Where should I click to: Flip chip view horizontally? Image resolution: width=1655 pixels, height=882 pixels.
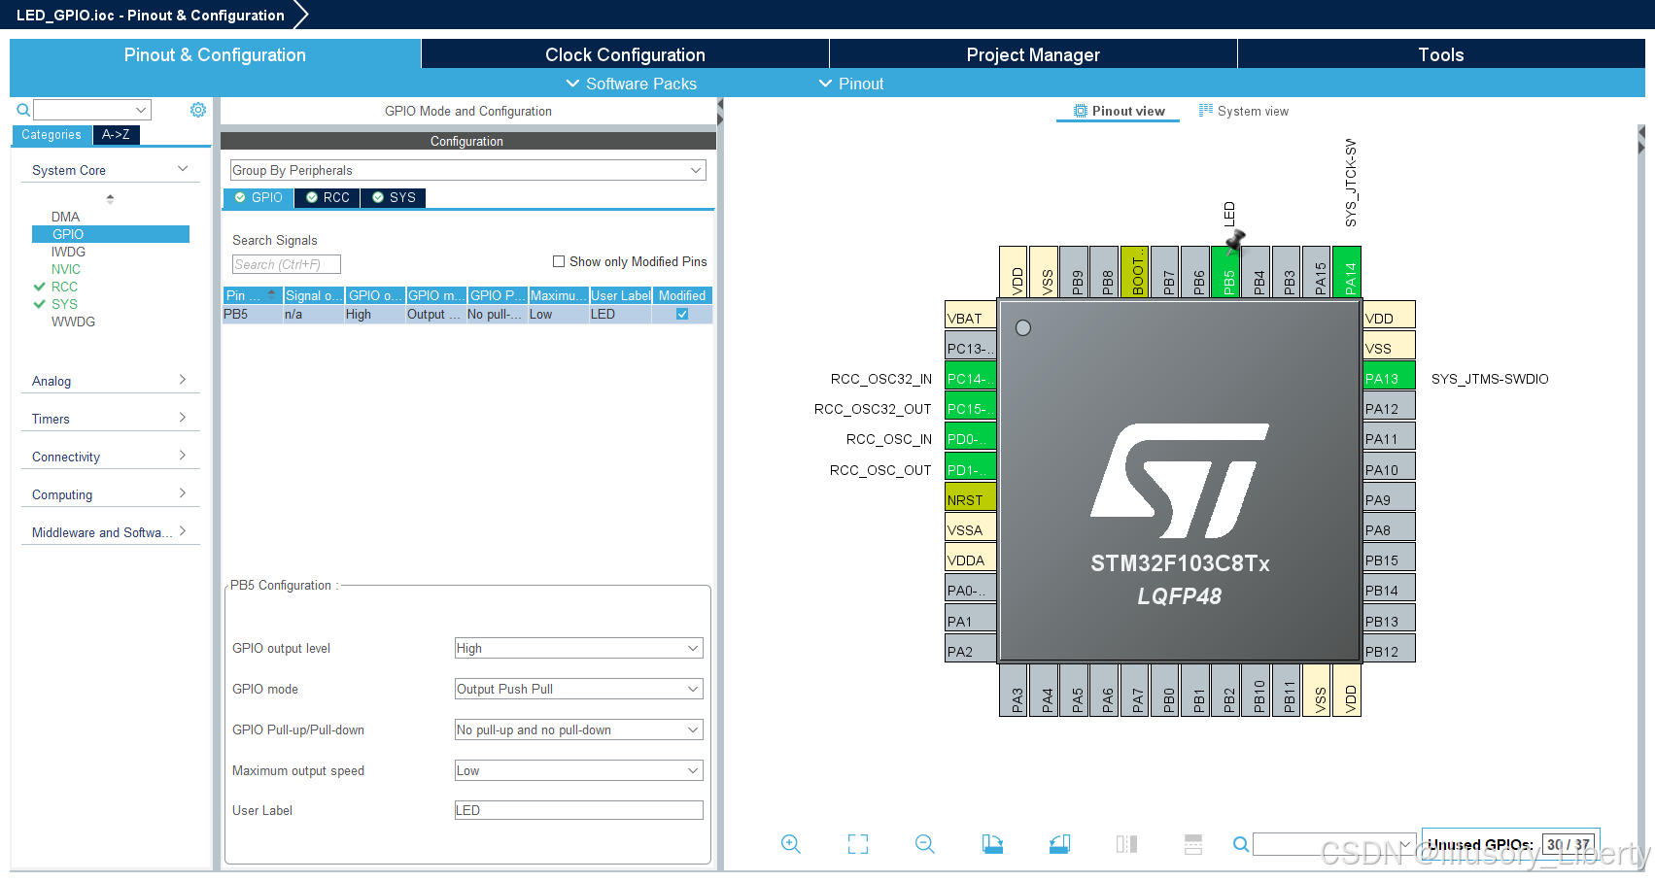pyautogui.click(x=1126, y=844)
